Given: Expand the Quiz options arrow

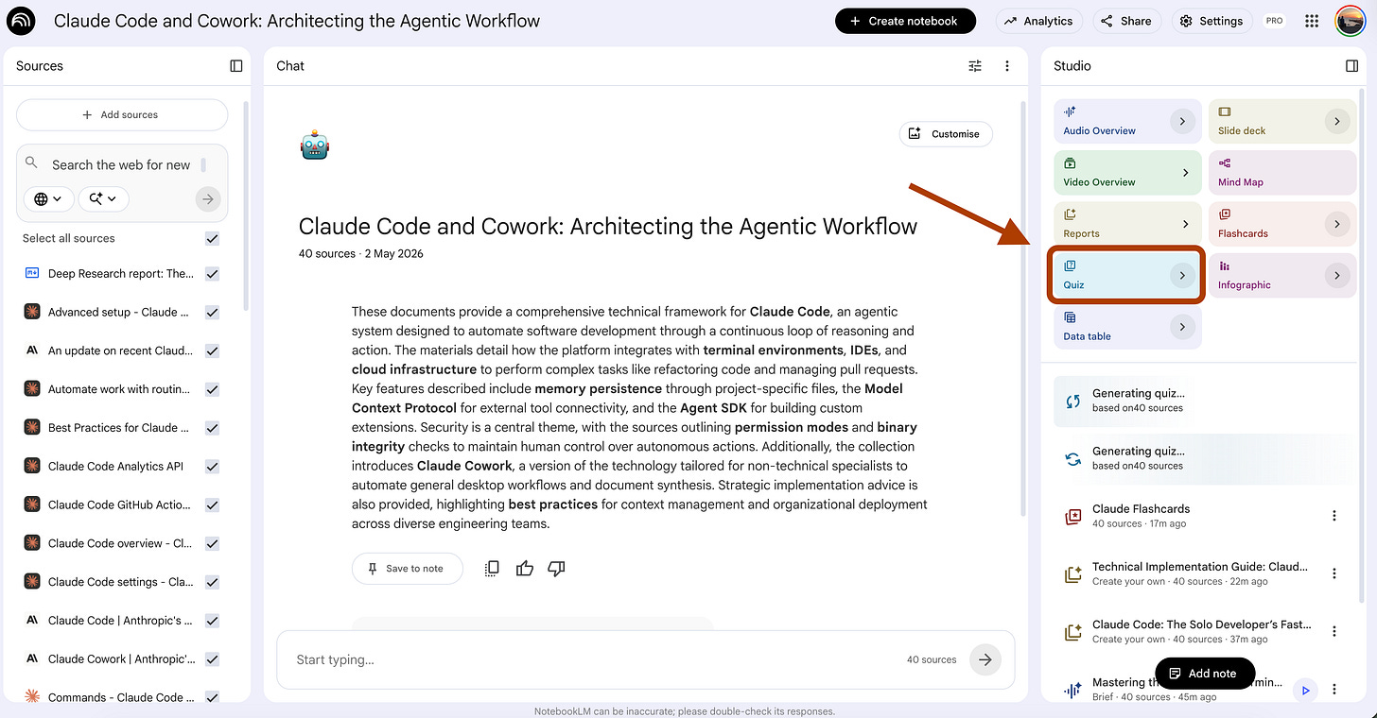Looking at the screenshot, I should pos(1182,276).
